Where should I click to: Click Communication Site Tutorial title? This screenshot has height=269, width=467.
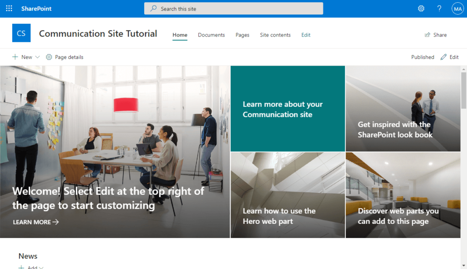pos(98,34)
